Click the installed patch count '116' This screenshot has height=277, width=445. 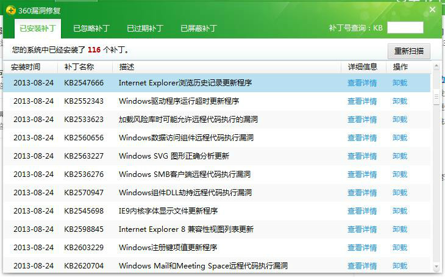coord(94,50)
